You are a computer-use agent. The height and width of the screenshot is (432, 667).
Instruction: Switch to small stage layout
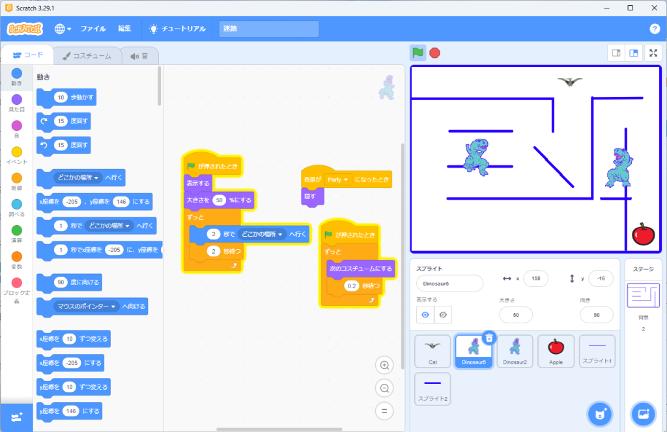(x=616, y=53)
